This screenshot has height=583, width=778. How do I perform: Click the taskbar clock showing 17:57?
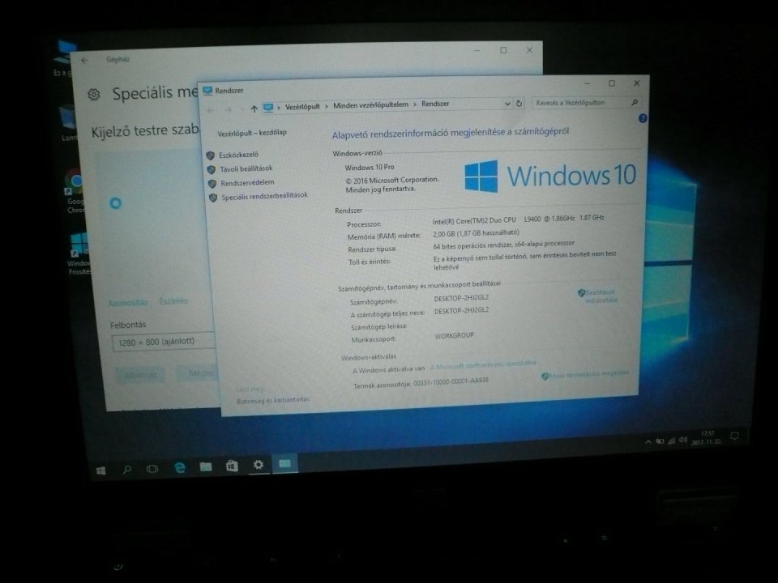[x=707, y=437]
